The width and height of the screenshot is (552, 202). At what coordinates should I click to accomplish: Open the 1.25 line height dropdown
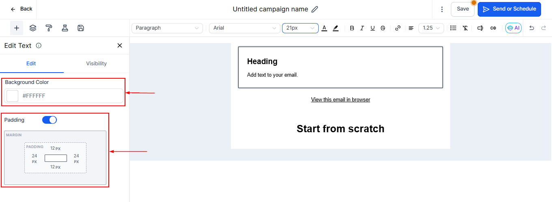(x=431, y=28)
